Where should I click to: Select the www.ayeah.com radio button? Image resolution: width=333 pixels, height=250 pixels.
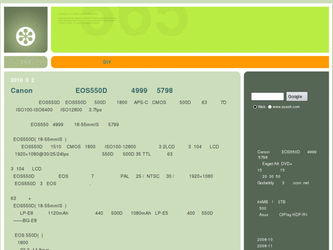click(x=270, y=107)
